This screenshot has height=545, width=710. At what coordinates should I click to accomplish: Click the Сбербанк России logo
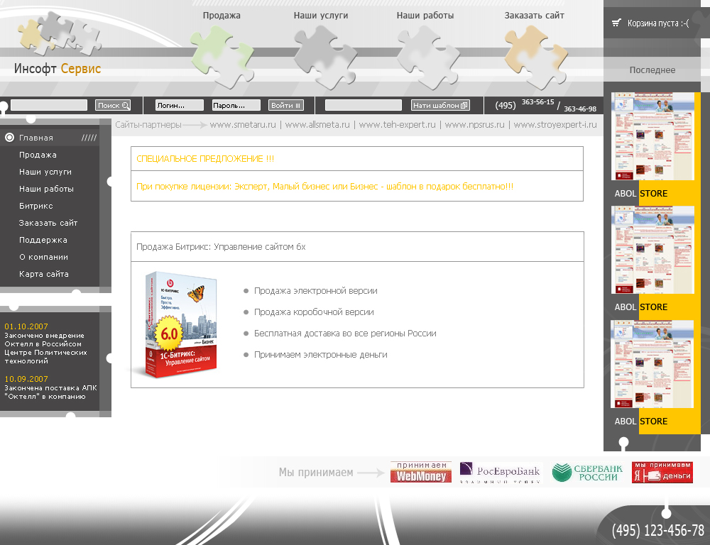[x=588, y=472]
